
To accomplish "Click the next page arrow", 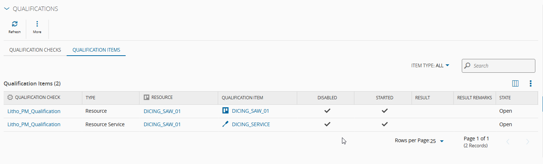I will (528, 142).
